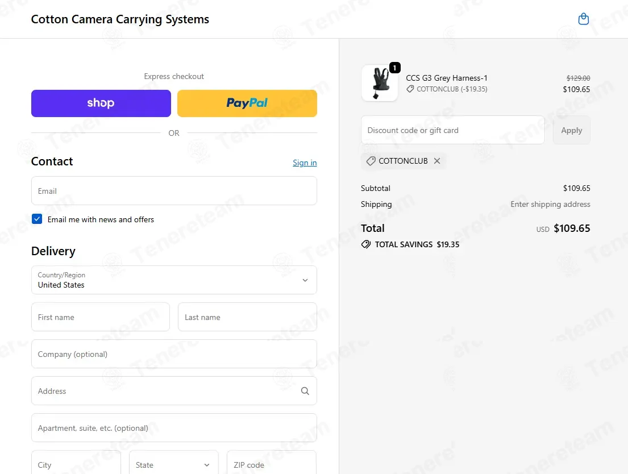Open the Country/Region dropdown
This screenshot has height=474, width=628.
[x=174, y=280]
